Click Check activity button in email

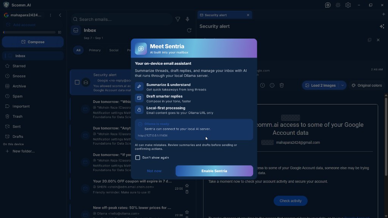pos(291,201)
